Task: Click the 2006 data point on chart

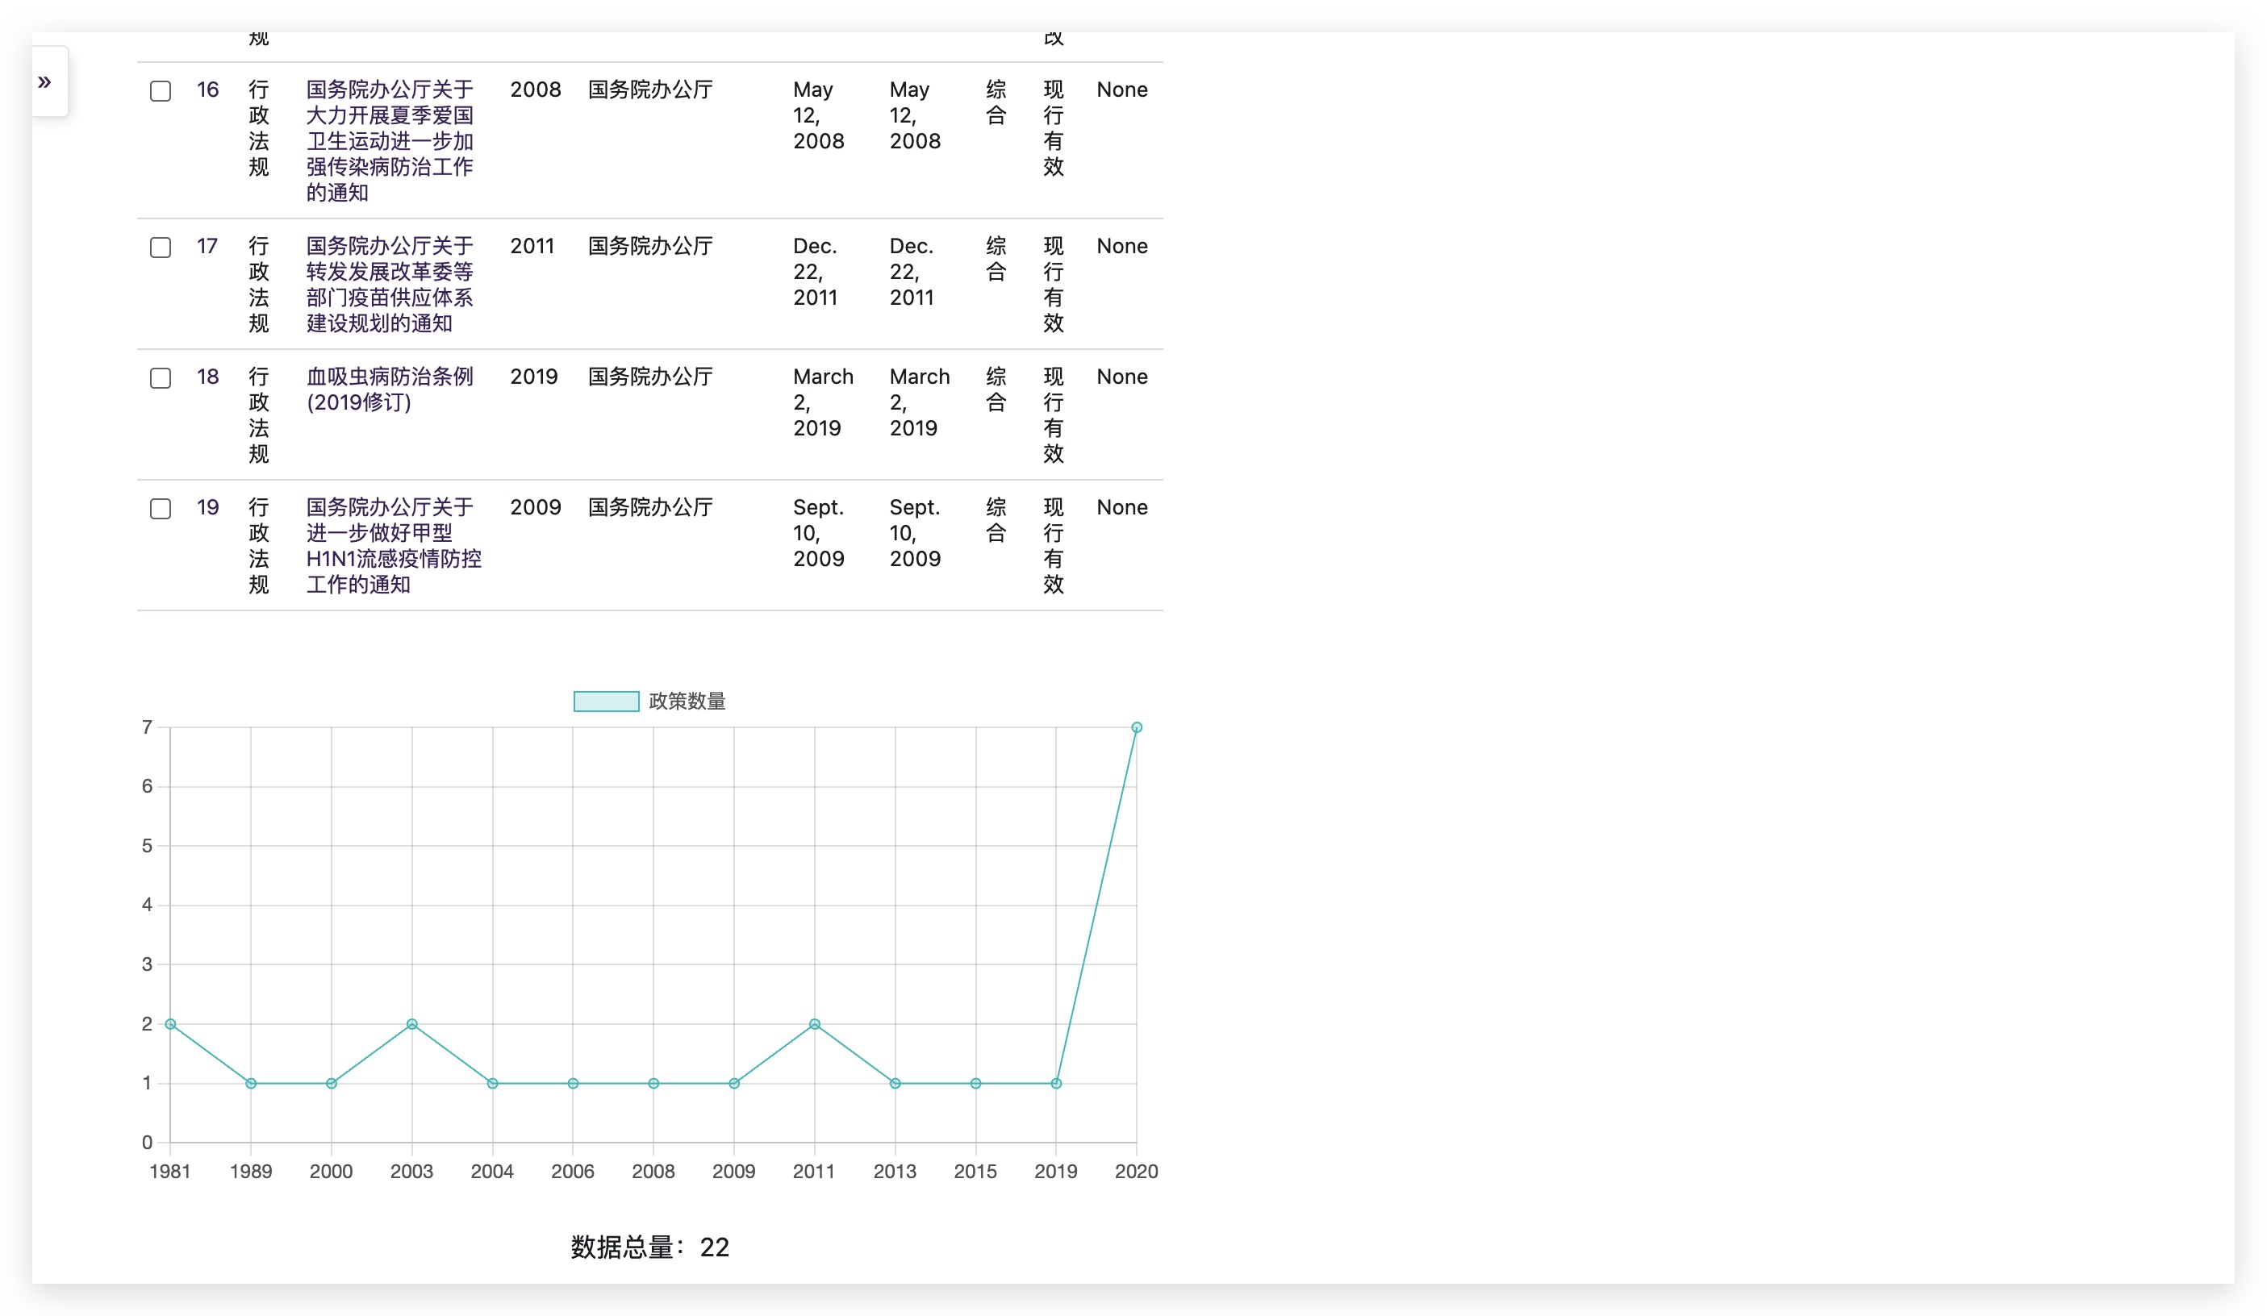Action: pos(573,1083)
